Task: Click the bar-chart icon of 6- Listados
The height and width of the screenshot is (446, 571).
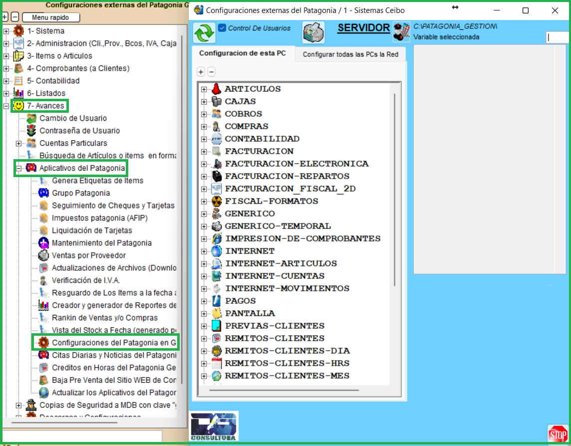Action: tap(18, 93)
